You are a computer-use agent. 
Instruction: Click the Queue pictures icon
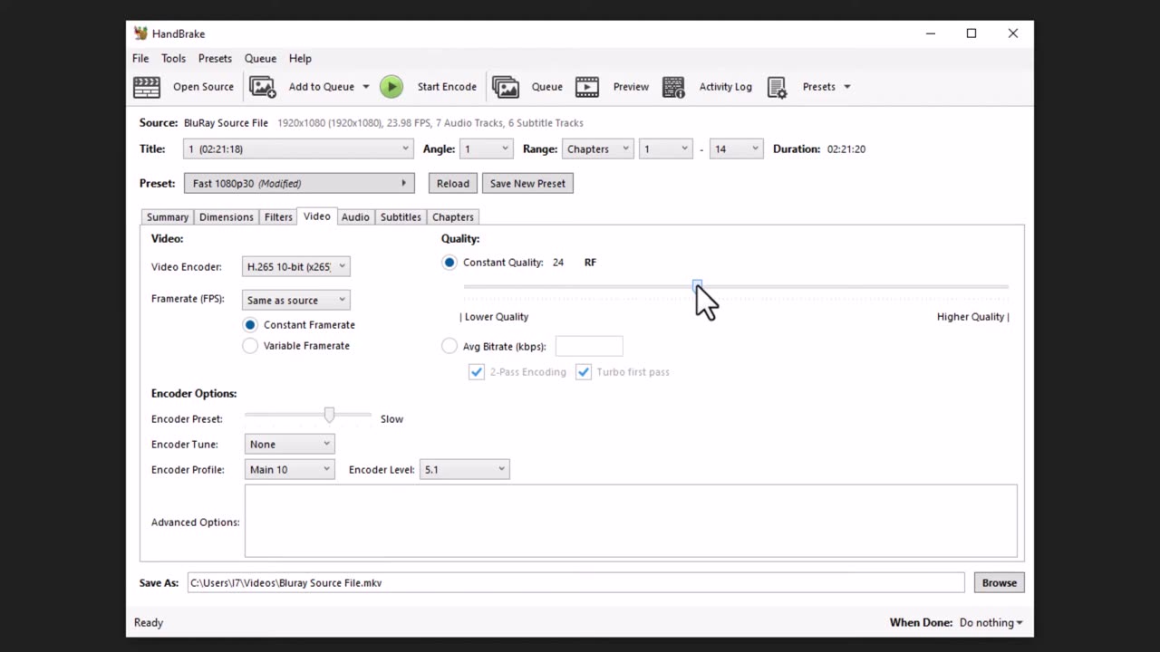coord(506,87)
